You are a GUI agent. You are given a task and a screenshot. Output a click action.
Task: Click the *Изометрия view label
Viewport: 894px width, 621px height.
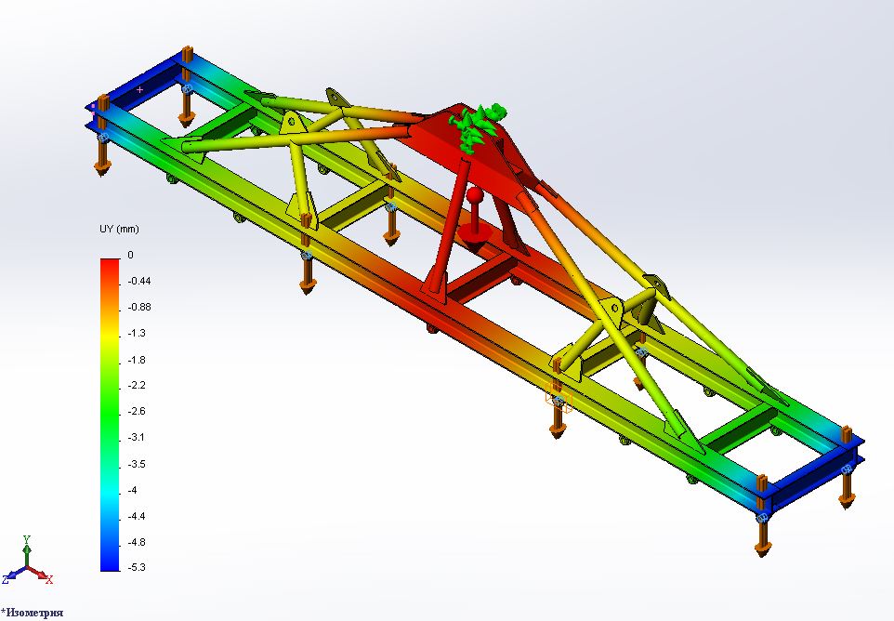pyautogui.click(x=32, y=613)
